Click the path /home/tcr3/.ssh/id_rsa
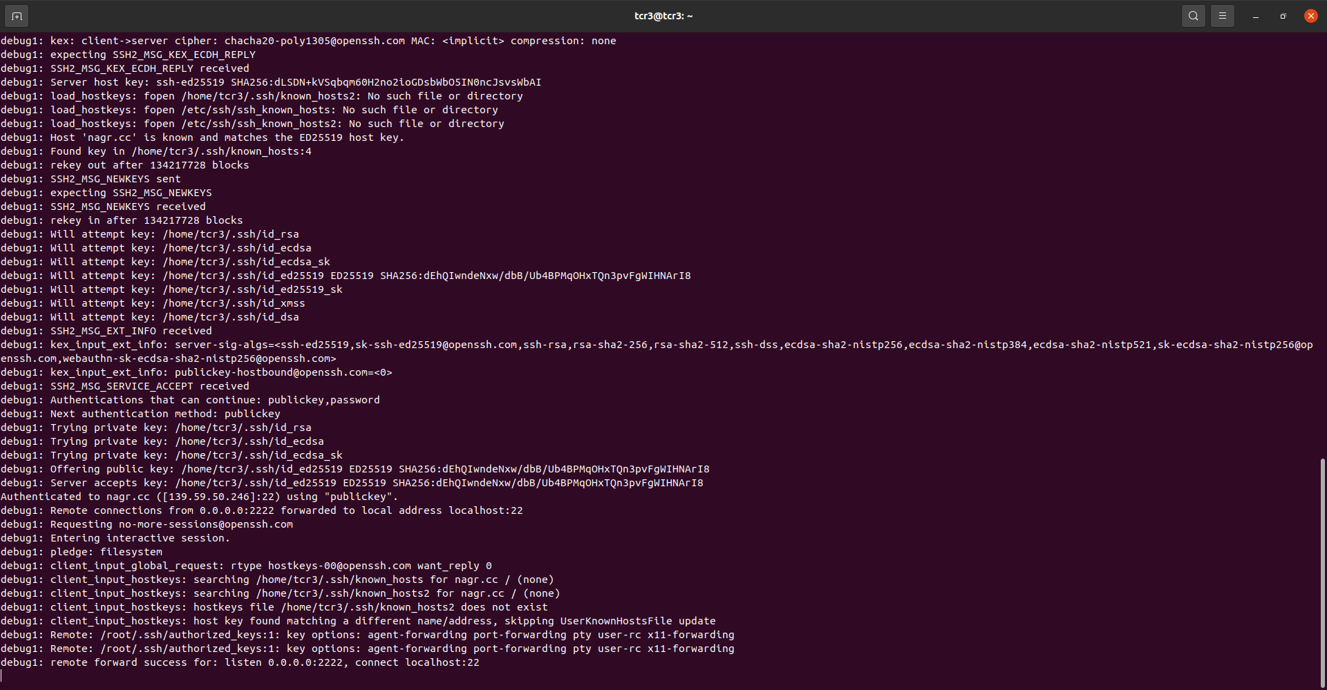1327x690 pixels. tap(231, 233)
